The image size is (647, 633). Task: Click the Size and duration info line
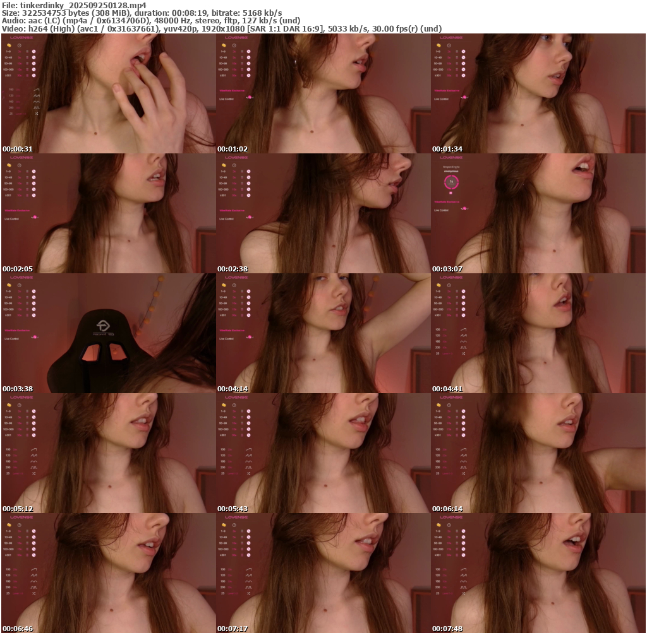click(x=142, y=13)
